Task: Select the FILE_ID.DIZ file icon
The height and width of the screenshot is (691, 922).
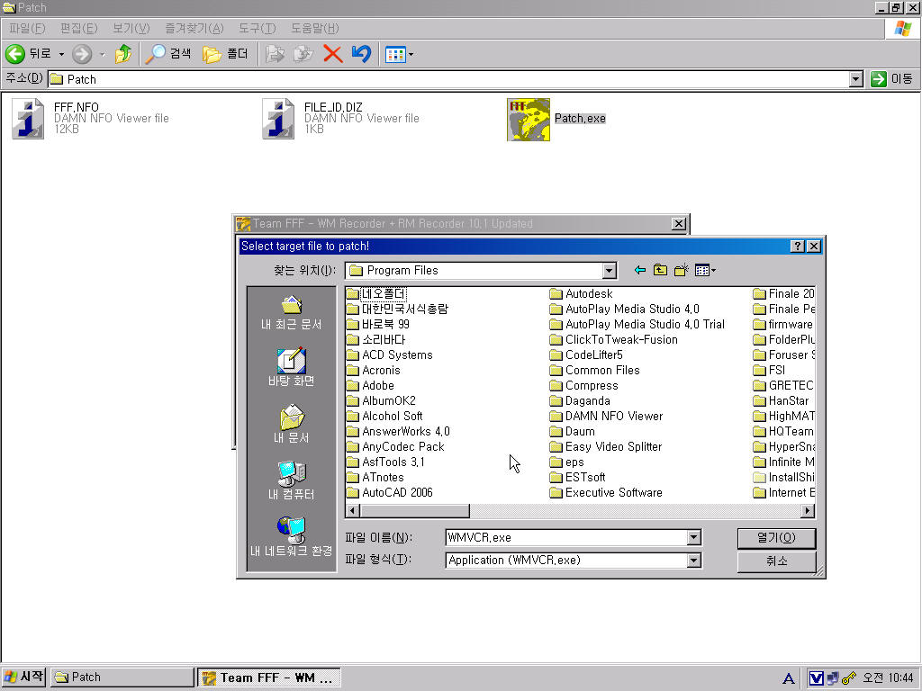Action: (278, 119)
